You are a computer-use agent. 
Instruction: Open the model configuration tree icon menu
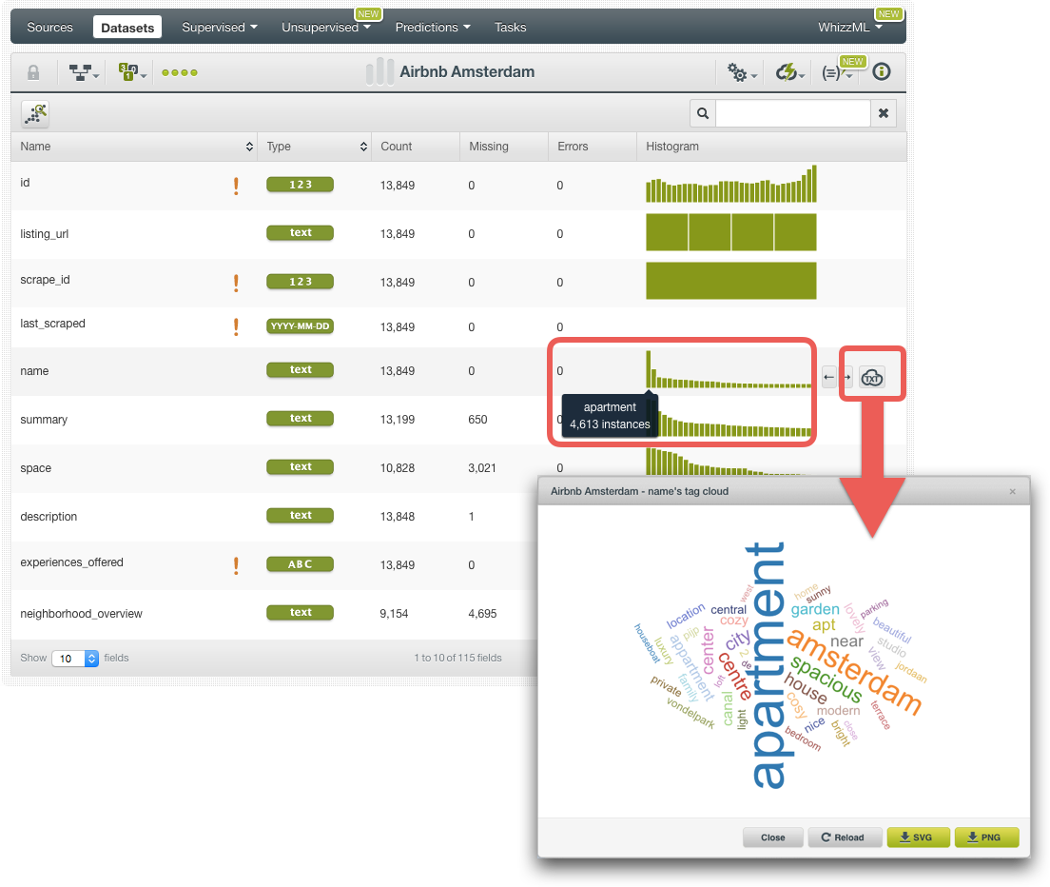click(x=85, y=72)
